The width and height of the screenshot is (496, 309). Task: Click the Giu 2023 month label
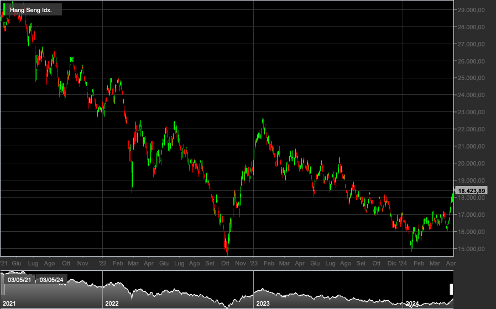(x=315, y=263)
